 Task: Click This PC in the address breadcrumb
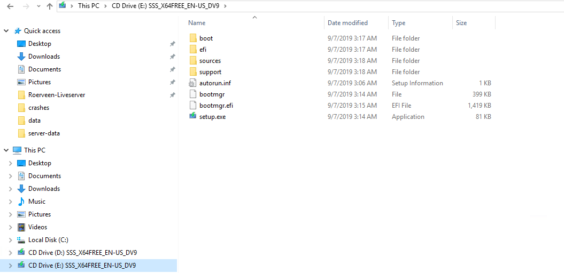[88, 6]
